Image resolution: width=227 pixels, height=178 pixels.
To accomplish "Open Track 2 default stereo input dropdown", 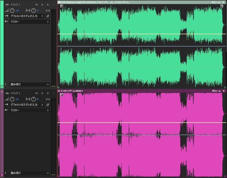I will tap(27, 105).
